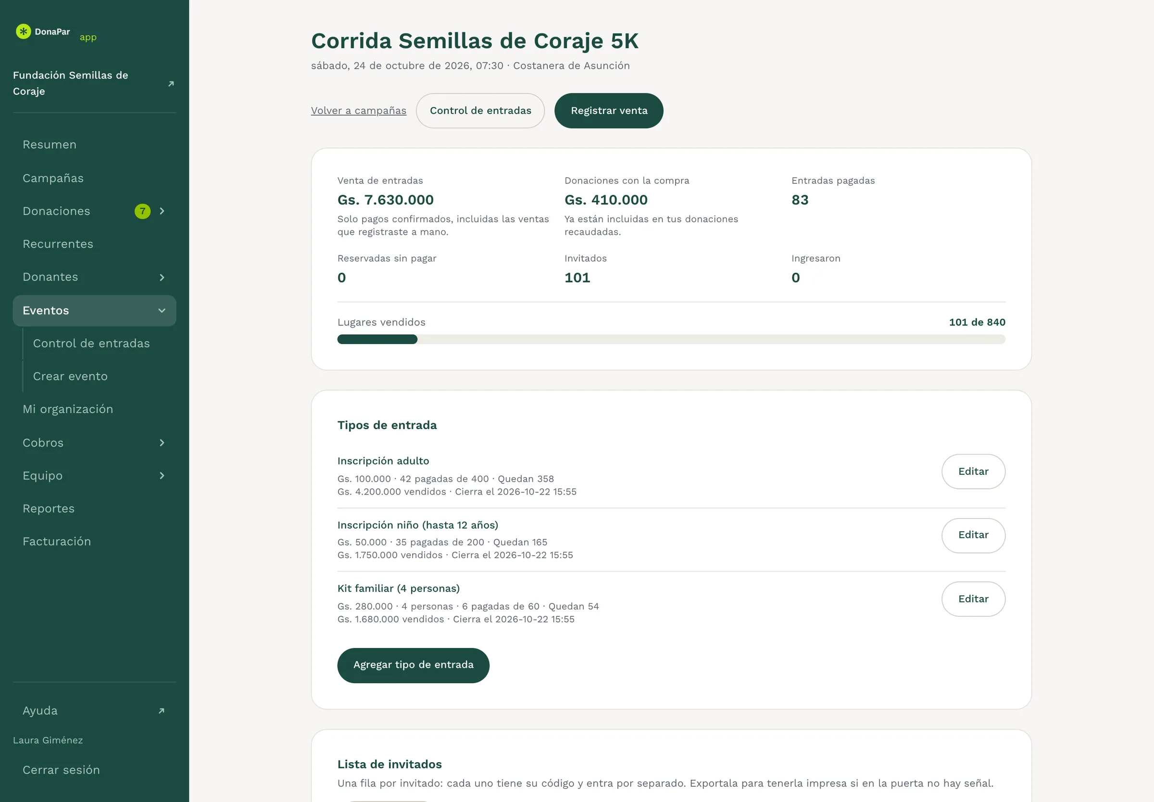Image resolution: width=1154 pixels, height=802 pixels.
Task: Click the Lista de invitados heading
Action: click(389, 764)
